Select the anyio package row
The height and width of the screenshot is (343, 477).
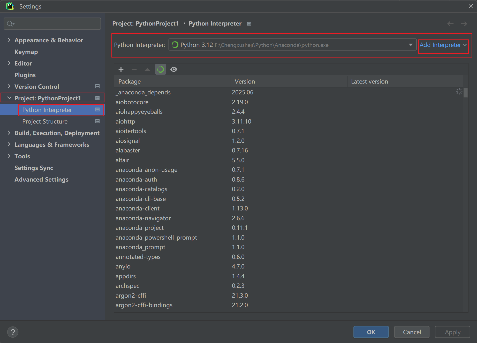[289, 266]
